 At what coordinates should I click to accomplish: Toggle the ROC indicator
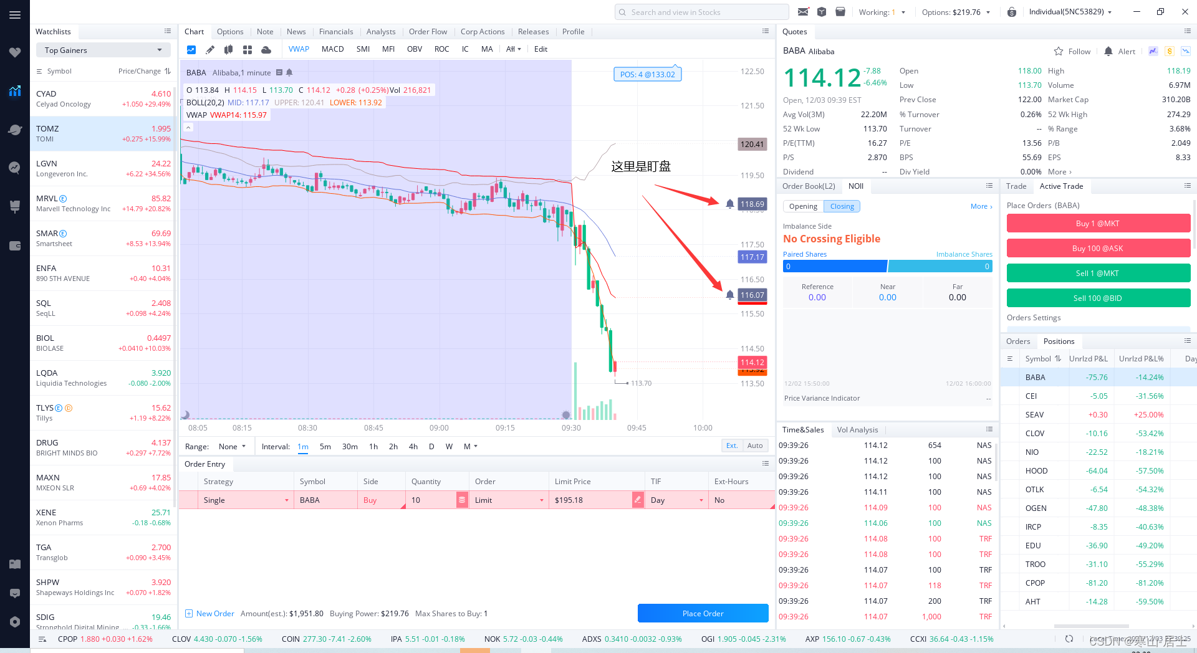442,49
